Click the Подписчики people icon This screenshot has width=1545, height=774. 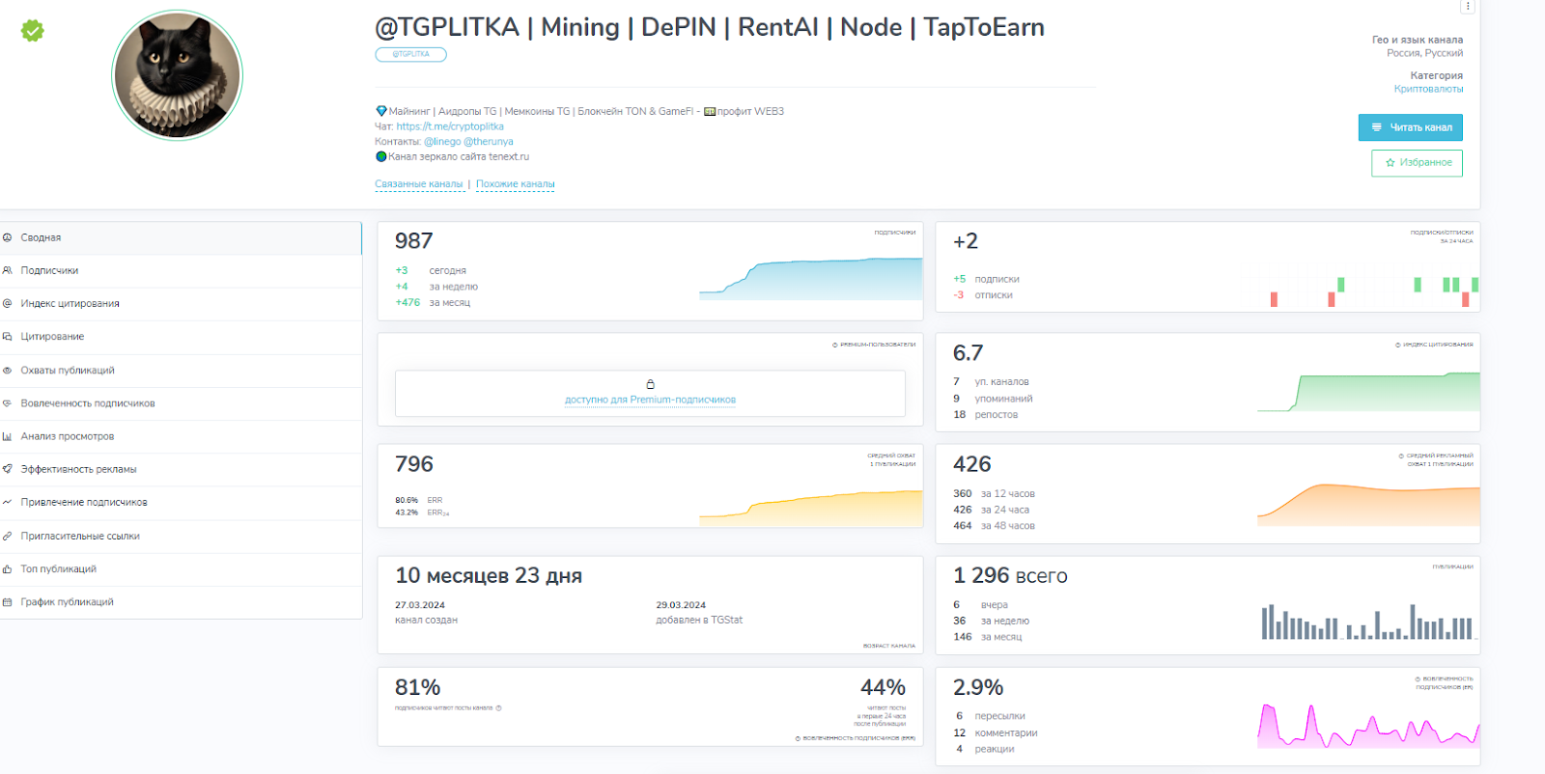(x=8, y=271)
